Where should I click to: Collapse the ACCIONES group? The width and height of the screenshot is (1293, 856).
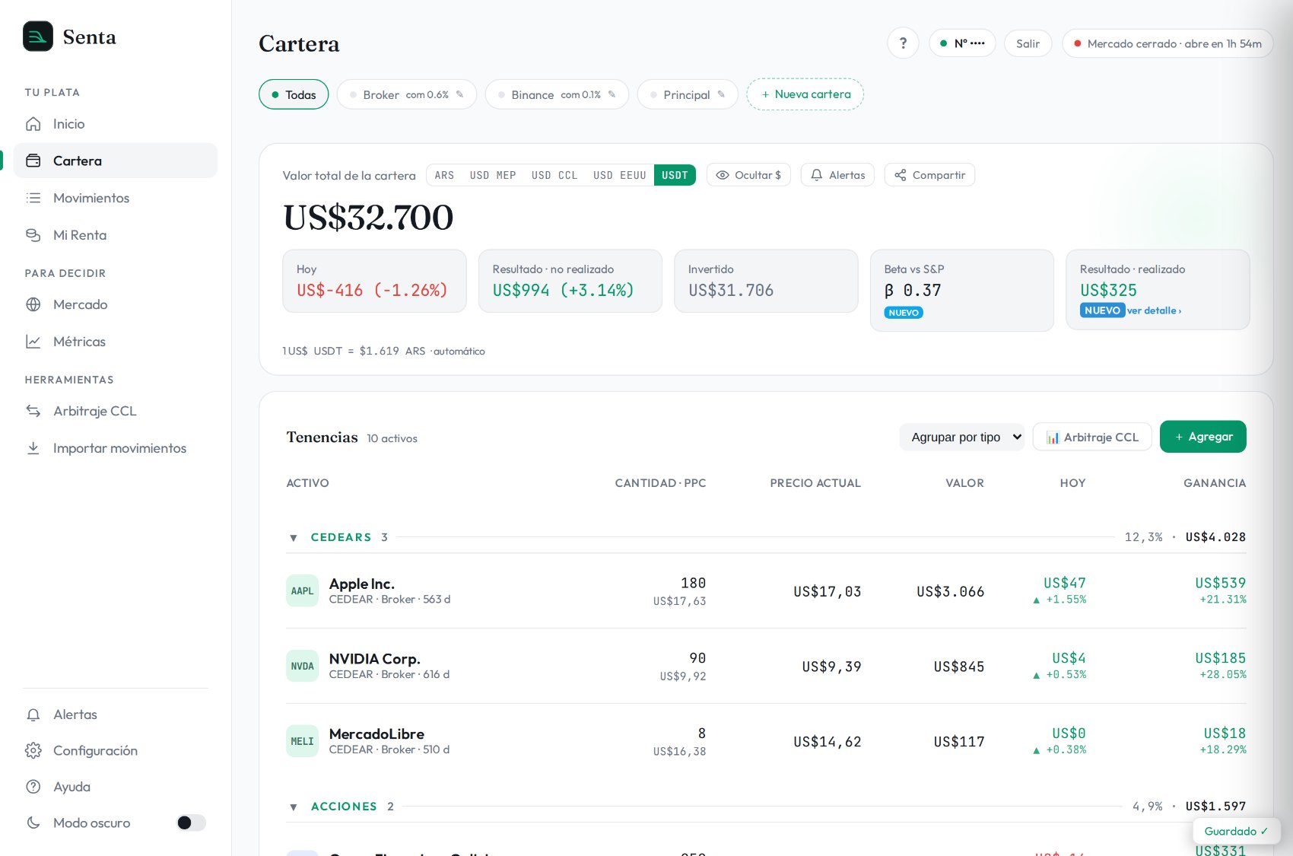click(294, 807)
